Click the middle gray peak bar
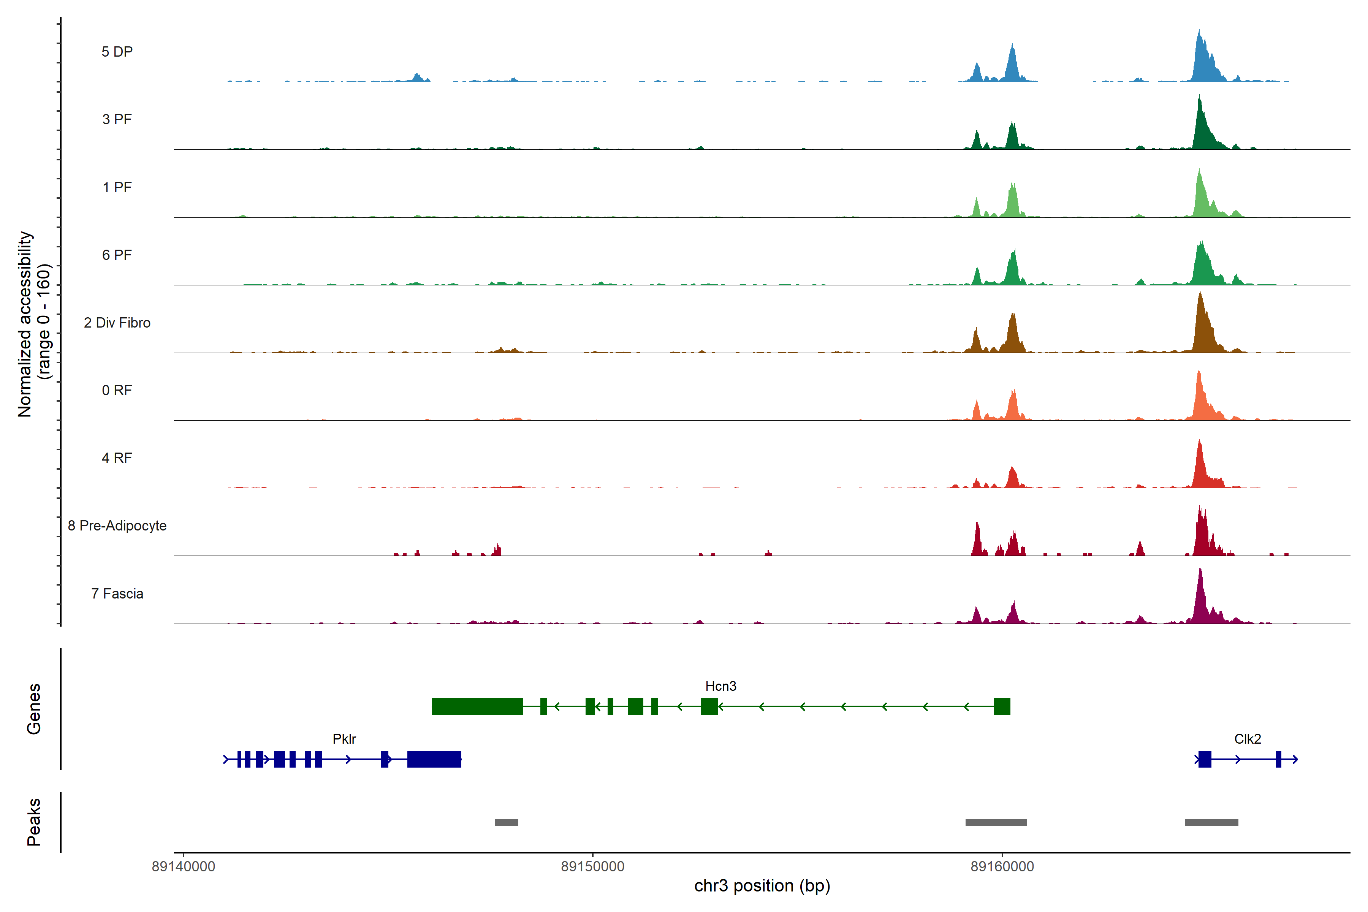The height and width of the screenshot is (912, 1368). (996, 822)
